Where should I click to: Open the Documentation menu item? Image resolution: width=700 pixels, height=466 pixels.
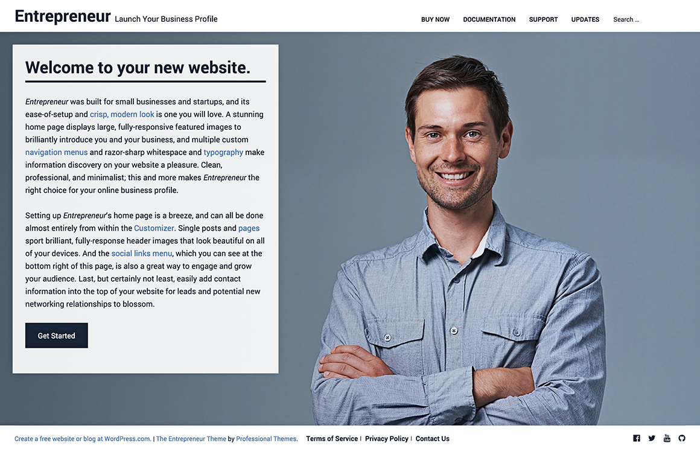click(x=489, y=19)
